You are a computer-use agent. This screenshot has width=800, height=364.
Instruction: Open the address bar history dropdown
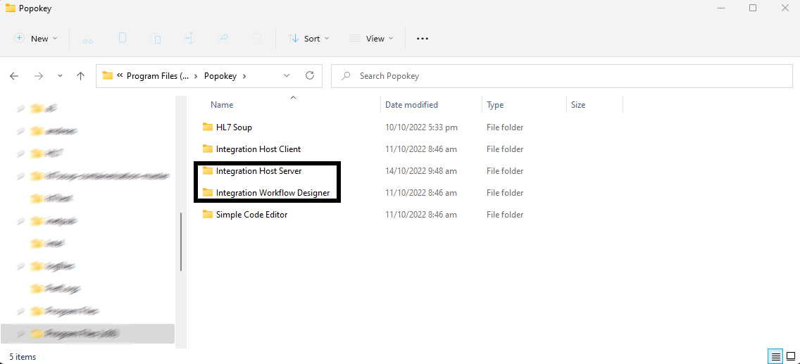[x=286, y=76]
